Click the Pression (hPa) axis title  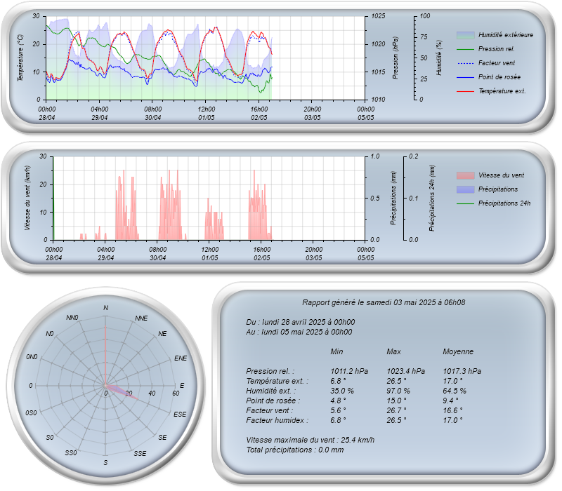click(395, 58)
